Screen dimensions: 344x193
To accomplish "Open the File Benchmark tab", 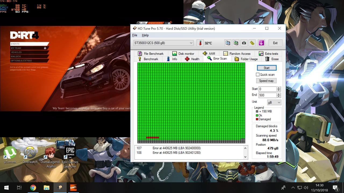I will point(150,54).
